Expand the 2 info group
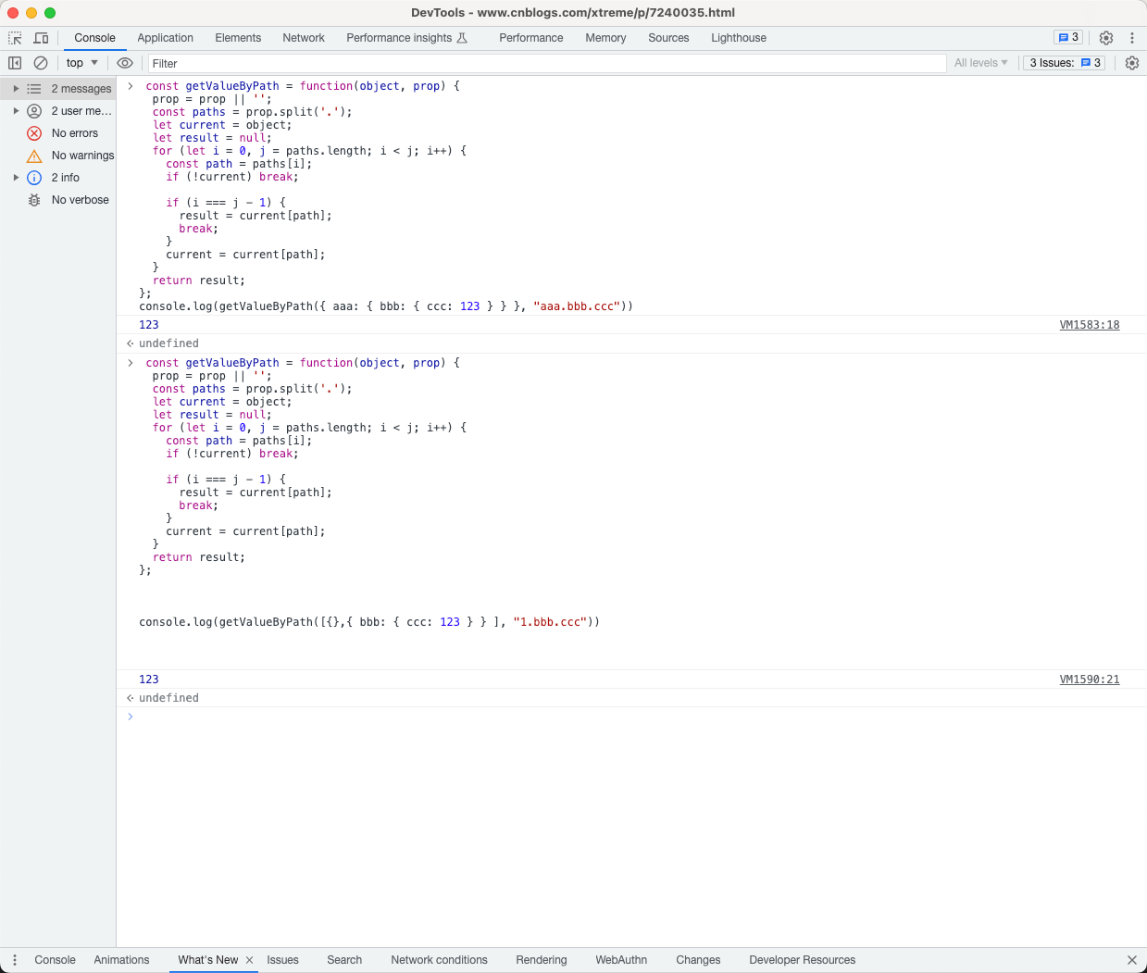 click(16, 178)
